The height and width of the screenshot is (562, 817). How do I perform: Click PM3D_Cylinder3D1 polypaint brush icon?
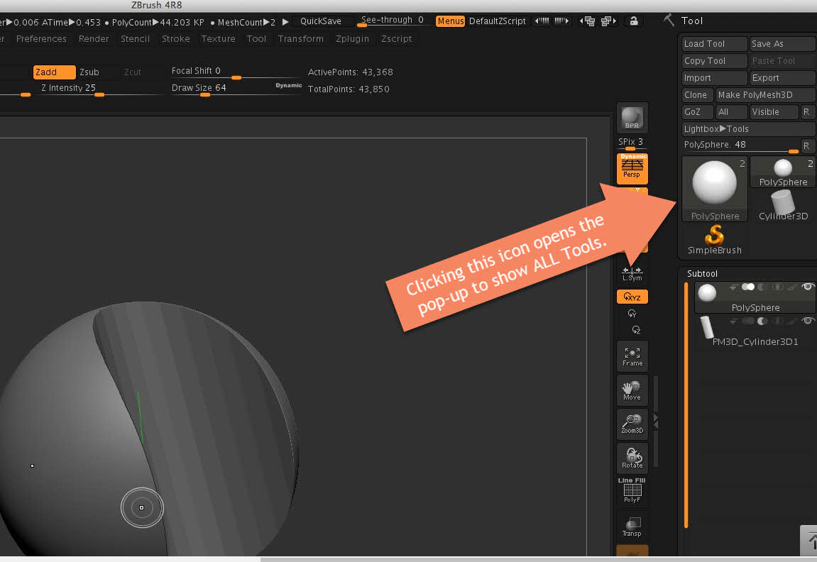pos(793,321)
